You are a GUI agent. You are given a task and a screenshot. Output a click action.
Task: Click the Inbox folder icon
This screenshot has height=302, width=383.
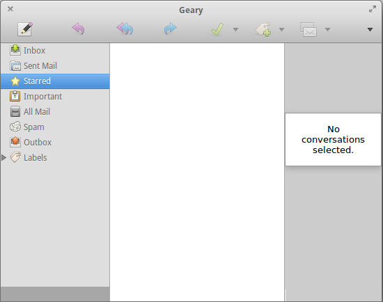15,50
